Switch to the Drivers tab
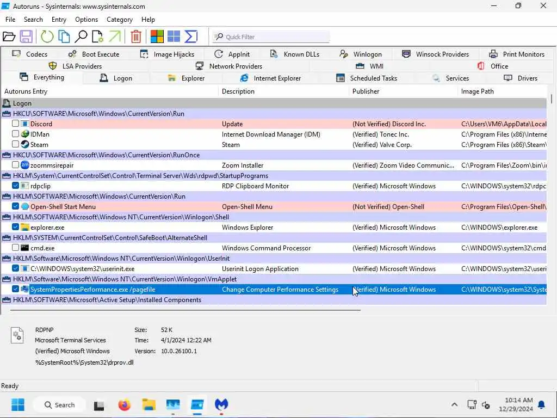This screenshot has height=418, width=557. (521, 78)
